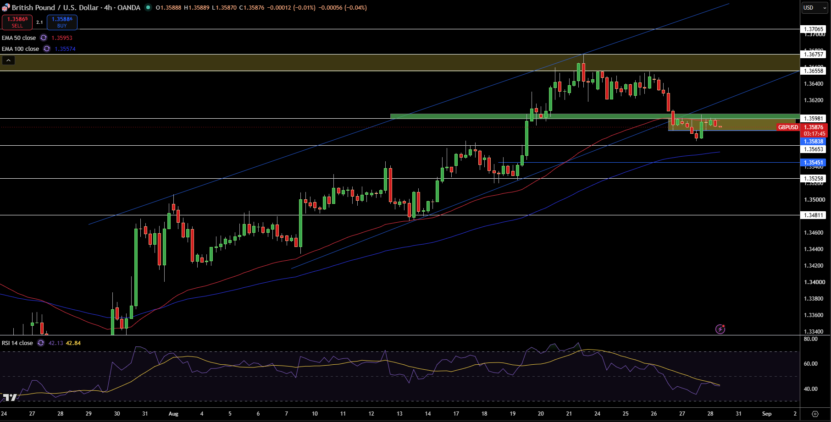Click the 1.34000 price scale tick

814,282
